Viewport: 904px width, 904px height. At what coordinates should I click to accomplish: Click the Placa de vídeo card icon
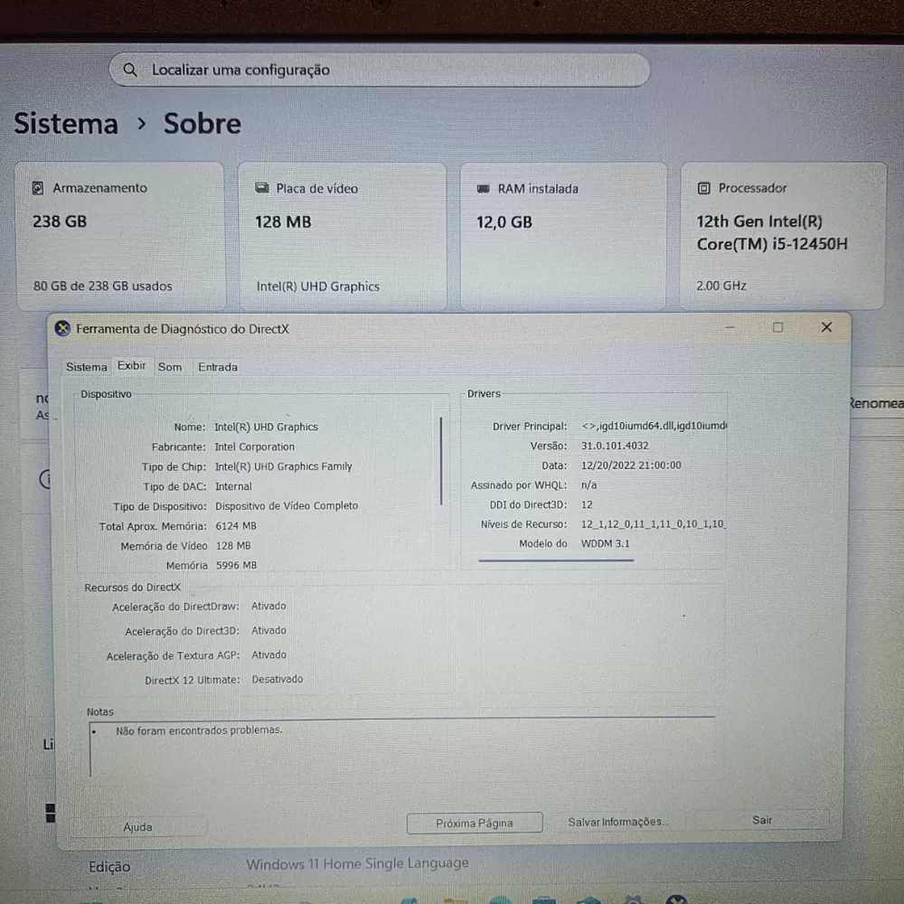pyautogui.click(x=262, y=188)
